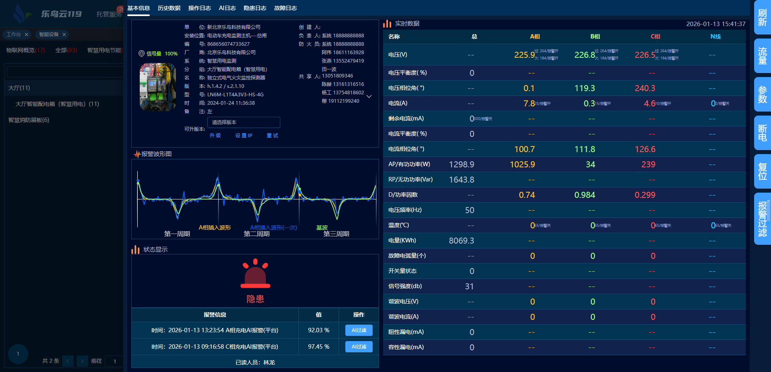Viewport: 771px width, 372px height.
Task: Click the 报警波形图 waveform icon
Action: (x=137, y=154)
